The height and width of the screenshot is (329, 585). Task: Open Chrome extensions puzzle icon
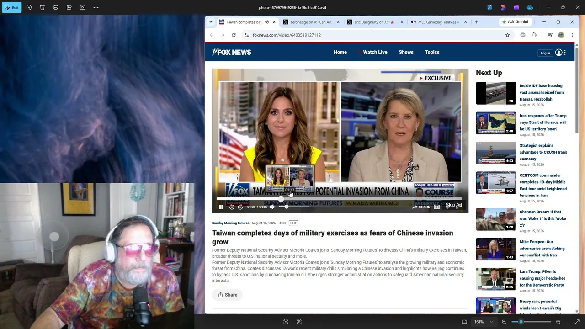click(534, 35)
